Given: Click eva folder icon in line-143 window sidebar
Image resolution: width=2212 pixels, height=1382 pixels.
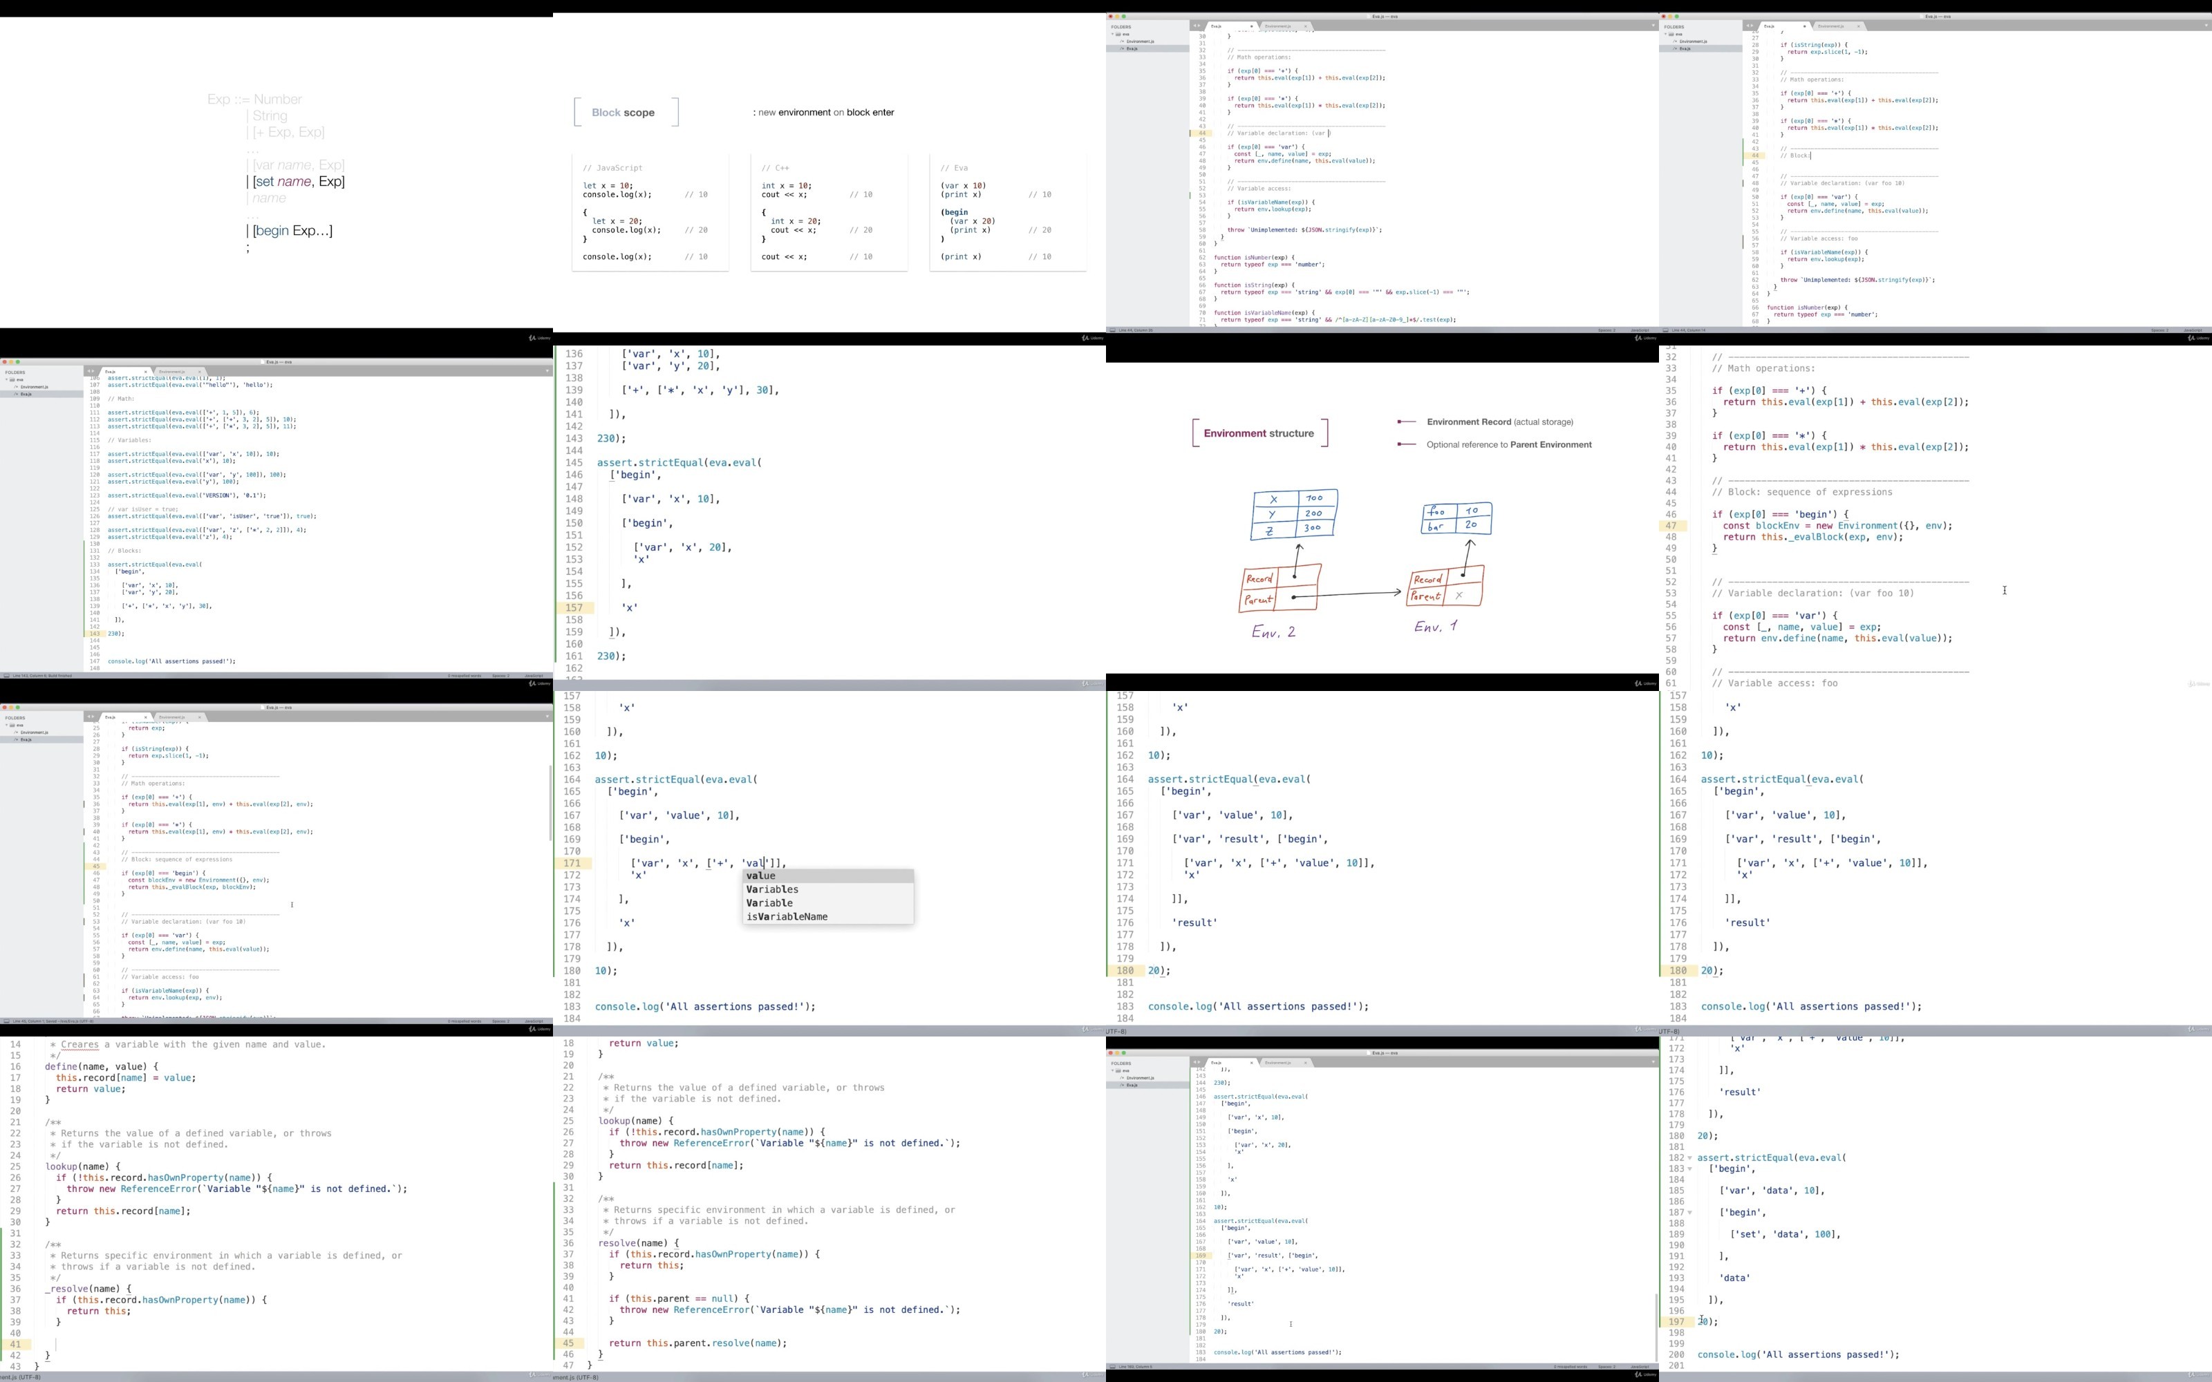Looking at the screenshot, I should [13, 379].
